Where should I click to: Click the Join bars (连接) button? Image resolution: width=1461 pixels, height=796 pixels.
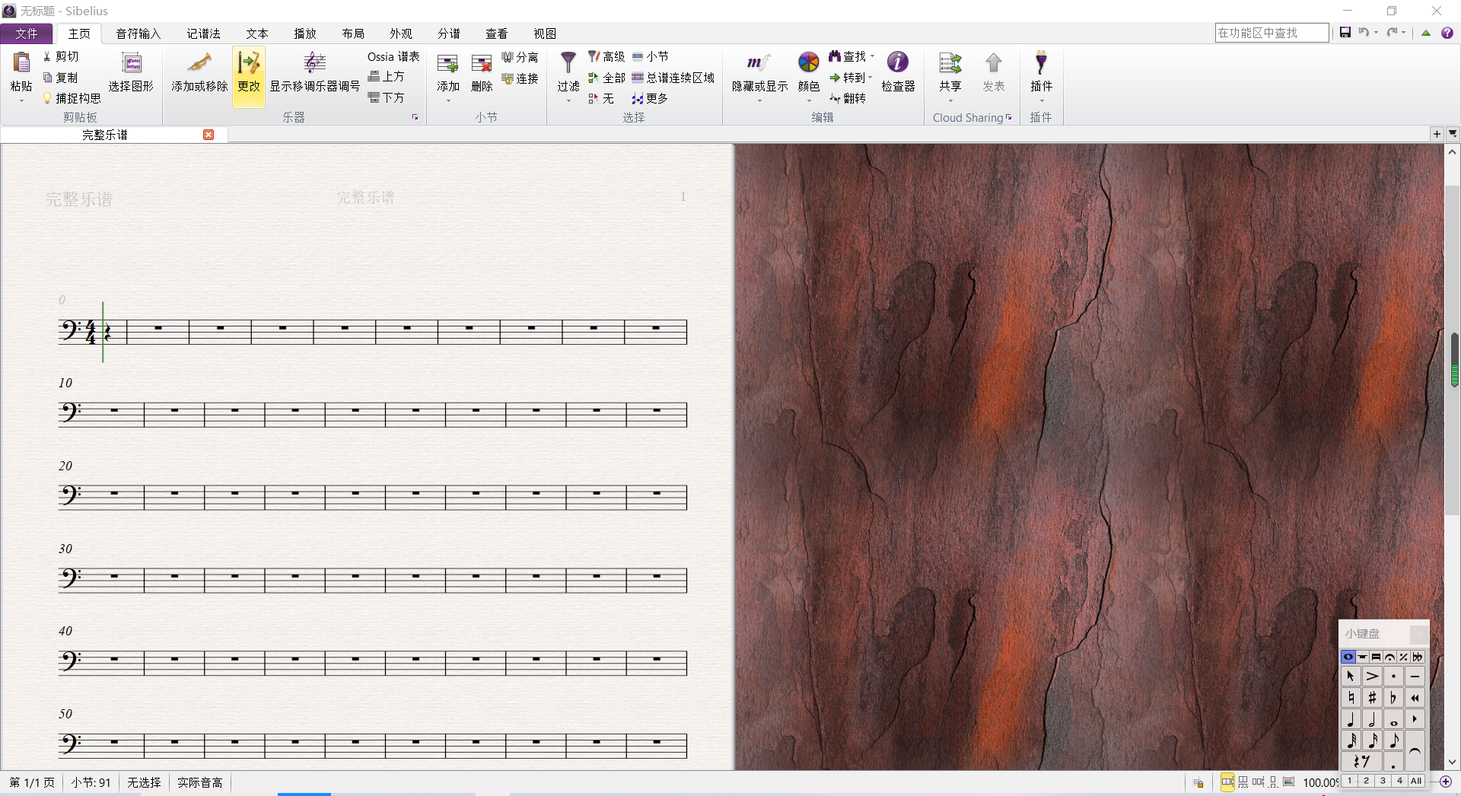point(520,78)
